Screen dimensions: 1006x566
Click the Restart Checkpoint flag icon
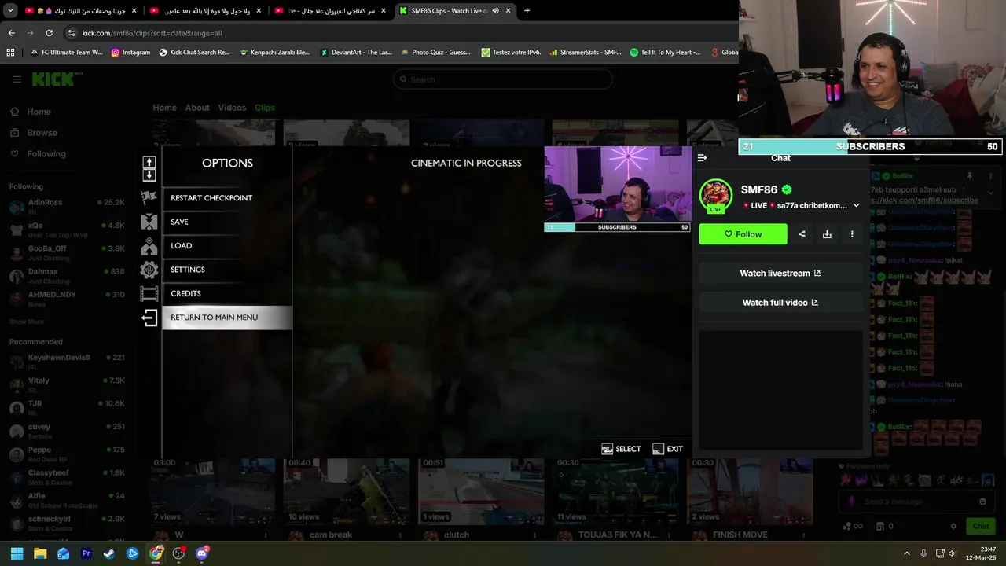tap(149, 198)
